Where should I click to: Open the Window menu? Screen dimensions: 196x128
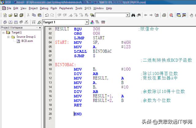[x=99, y=8]
